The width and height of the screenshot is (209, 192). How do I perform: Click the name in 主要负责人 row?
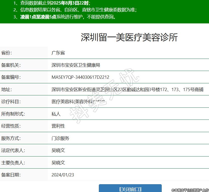(x=58, y=163)
